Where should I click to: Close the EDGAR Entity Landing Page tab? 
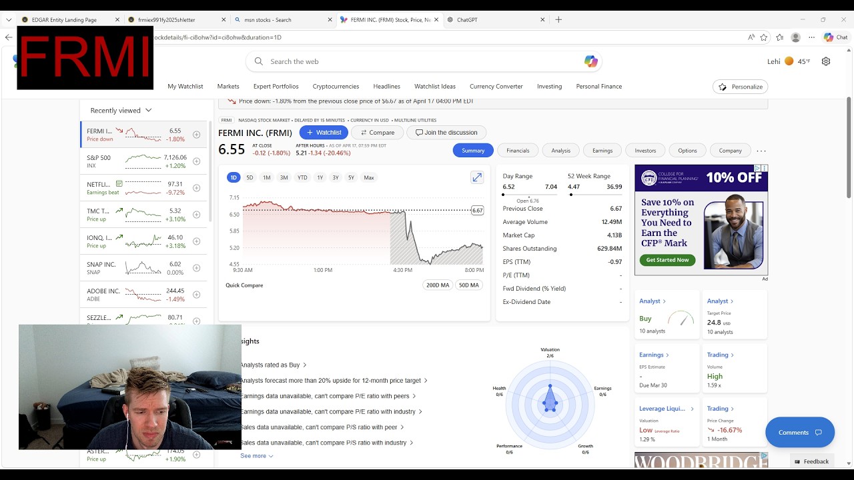(x=117, y=20)
